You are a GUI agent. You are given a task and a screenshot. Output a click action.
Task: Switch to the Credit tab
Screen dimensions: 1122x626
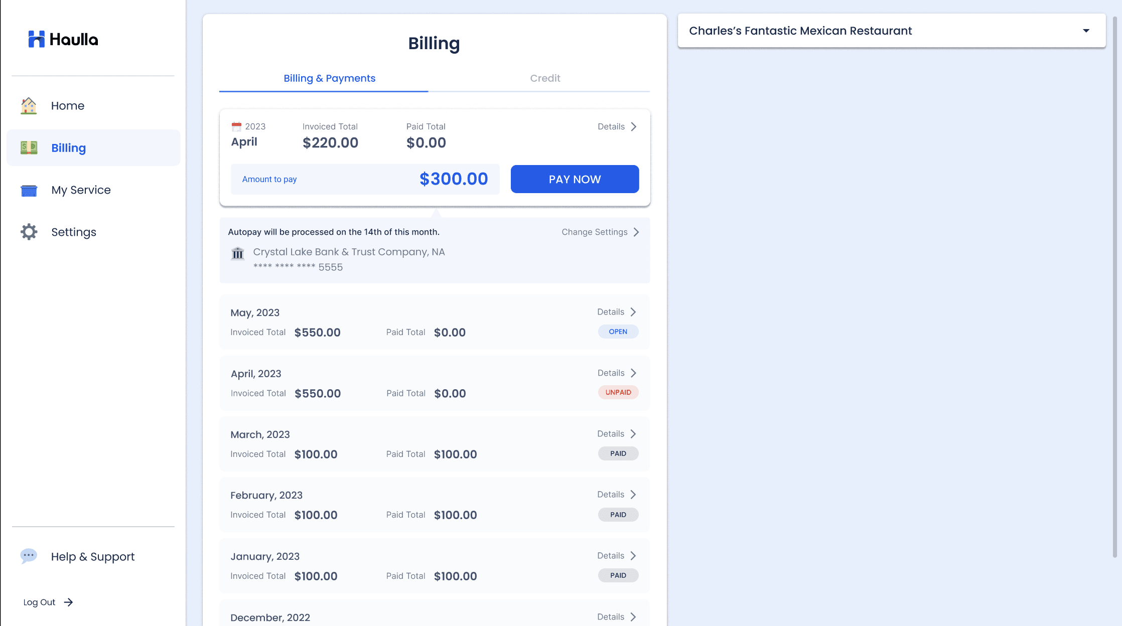pos(545,78)
